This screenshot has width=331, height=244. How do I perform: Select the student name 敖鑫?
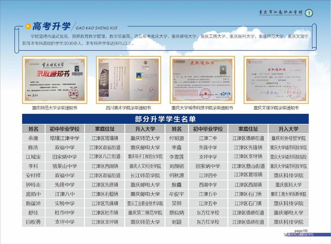(177, 185)
